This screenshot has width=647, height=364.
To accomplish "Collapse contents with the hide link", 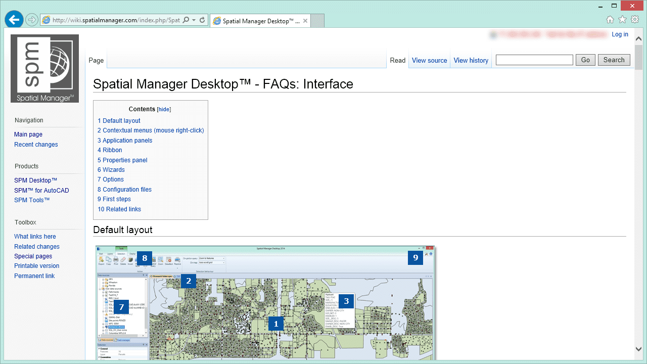I will pyautogui.click(x=164, y=109).
